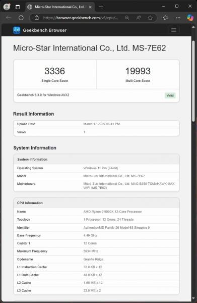Click the L3 Cache 32.0 MB value
197x303 pixels.
coord(92,291)
